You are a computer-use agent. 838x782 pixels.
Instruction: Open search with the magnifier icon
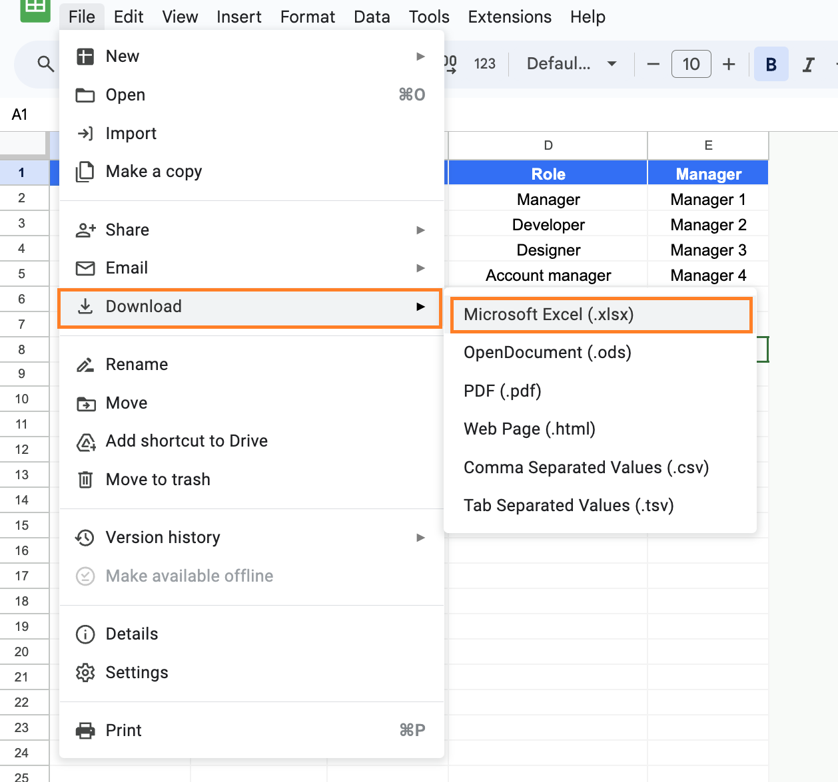pyautogui.click(x=45, y=64)
